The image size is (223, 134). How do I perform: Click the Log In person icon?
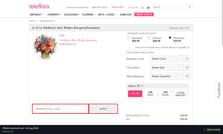click(130, 7)
